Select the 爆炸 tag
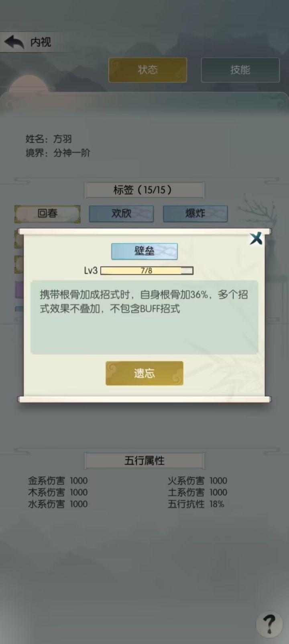 click(x=195, y=214)
